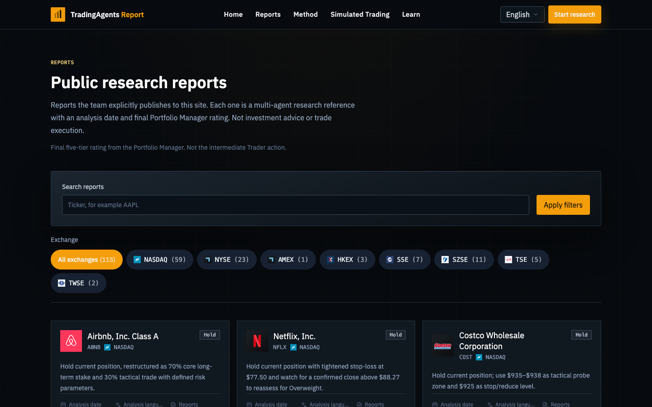Screen dimensions: 652x407
Task: Click the Hold badge on Netflix card
Action: (x=396, y=335)
